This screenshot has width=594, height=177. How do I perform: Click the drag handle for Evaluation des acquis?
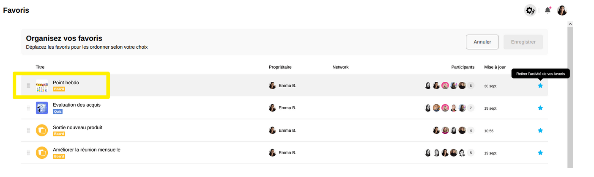pos(28,108)
